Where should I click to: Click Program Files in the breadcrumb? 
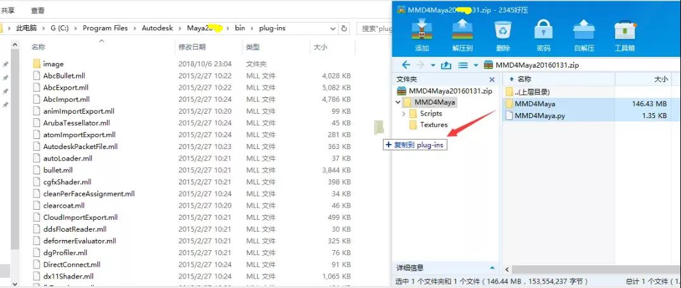105,28
